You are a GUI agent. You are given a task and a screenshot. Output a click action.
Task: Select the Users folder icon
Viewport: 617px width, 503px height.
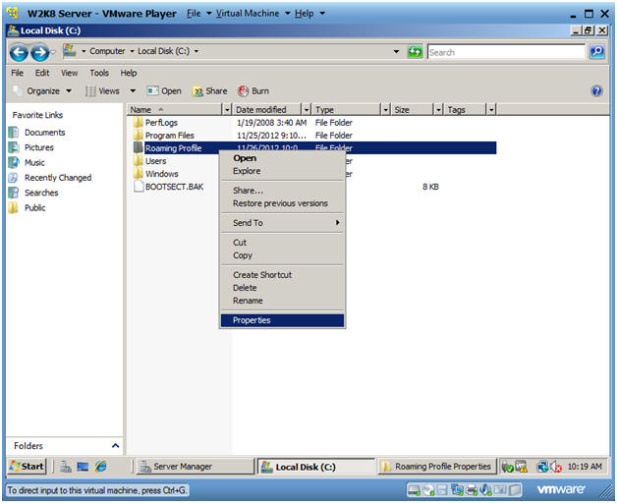tap(138, 160)
